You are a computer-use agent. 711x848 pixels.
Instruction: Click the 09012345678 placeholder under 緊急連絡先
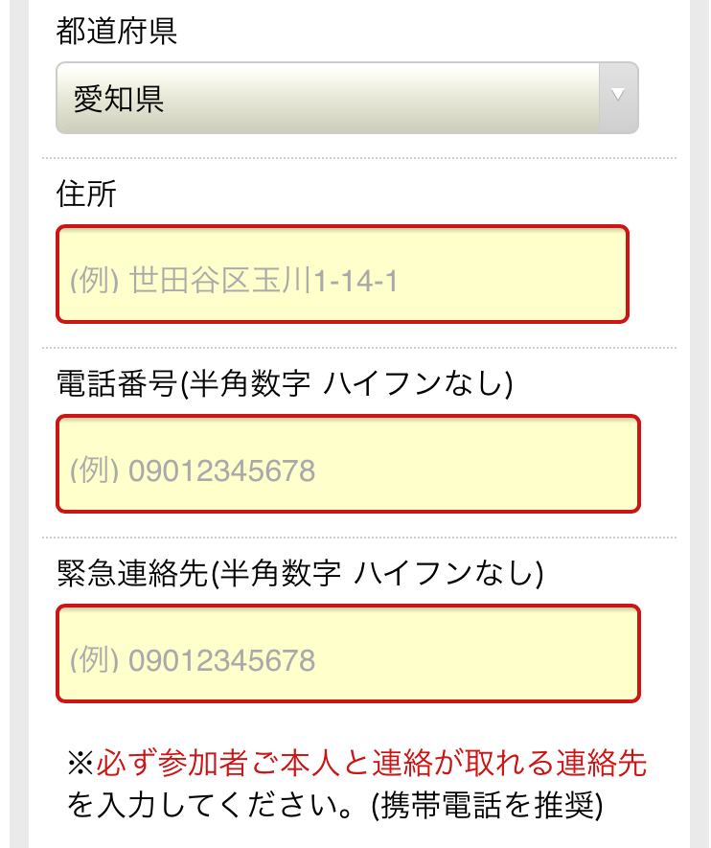pyautogui.click(x=221, y=660)
